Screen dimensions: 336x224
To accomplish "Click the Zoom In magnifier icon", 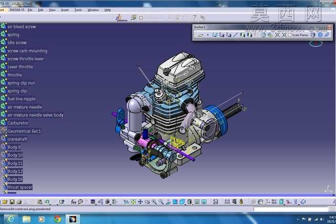I will (x=154, y=202).
